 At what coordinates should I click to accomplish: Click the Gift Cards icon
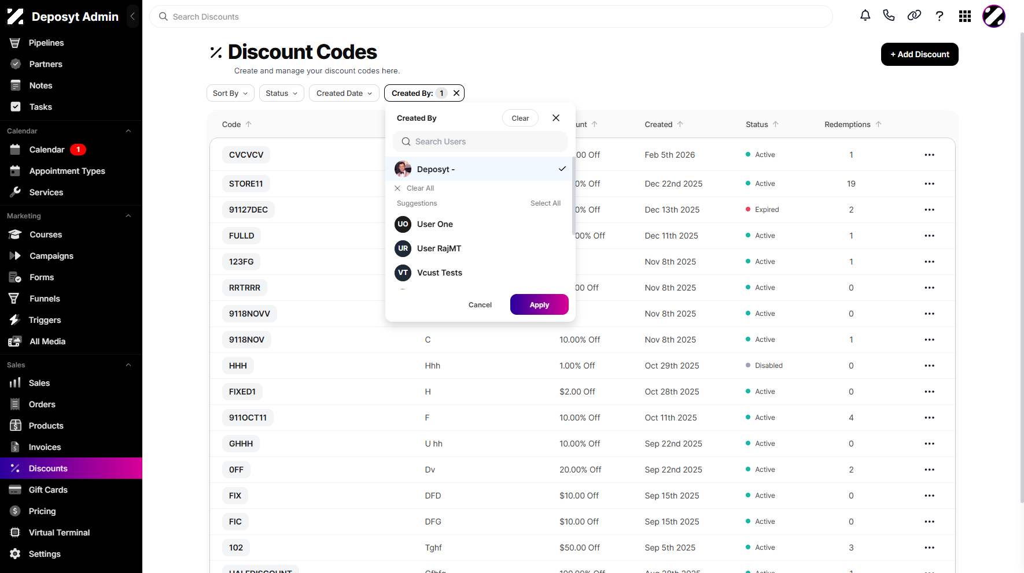pos(15,490)
